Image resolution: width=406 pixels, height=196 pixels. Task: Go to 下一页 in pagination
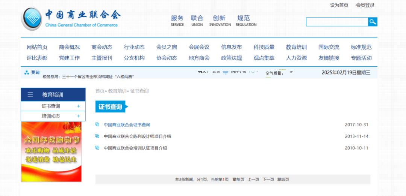pyautogui.click(x=268, y=180)
